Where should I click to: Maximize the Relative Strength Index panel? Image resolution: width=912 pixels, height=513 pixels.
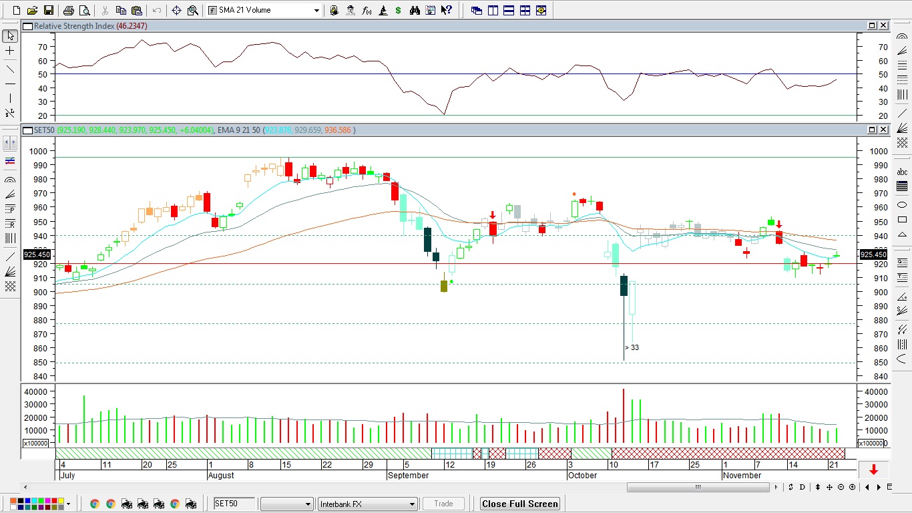872,25
